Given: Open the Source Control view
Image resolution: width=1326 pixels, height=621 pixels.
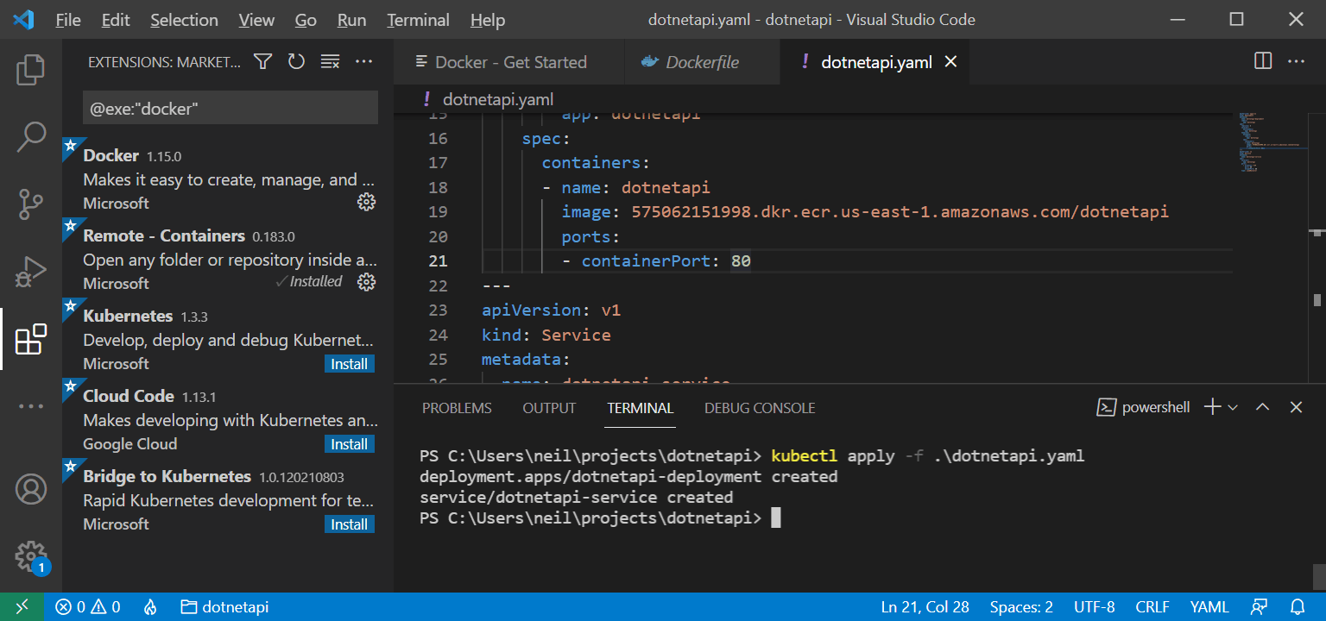Looking at the screenshot, I should click(x=31, y=204).
